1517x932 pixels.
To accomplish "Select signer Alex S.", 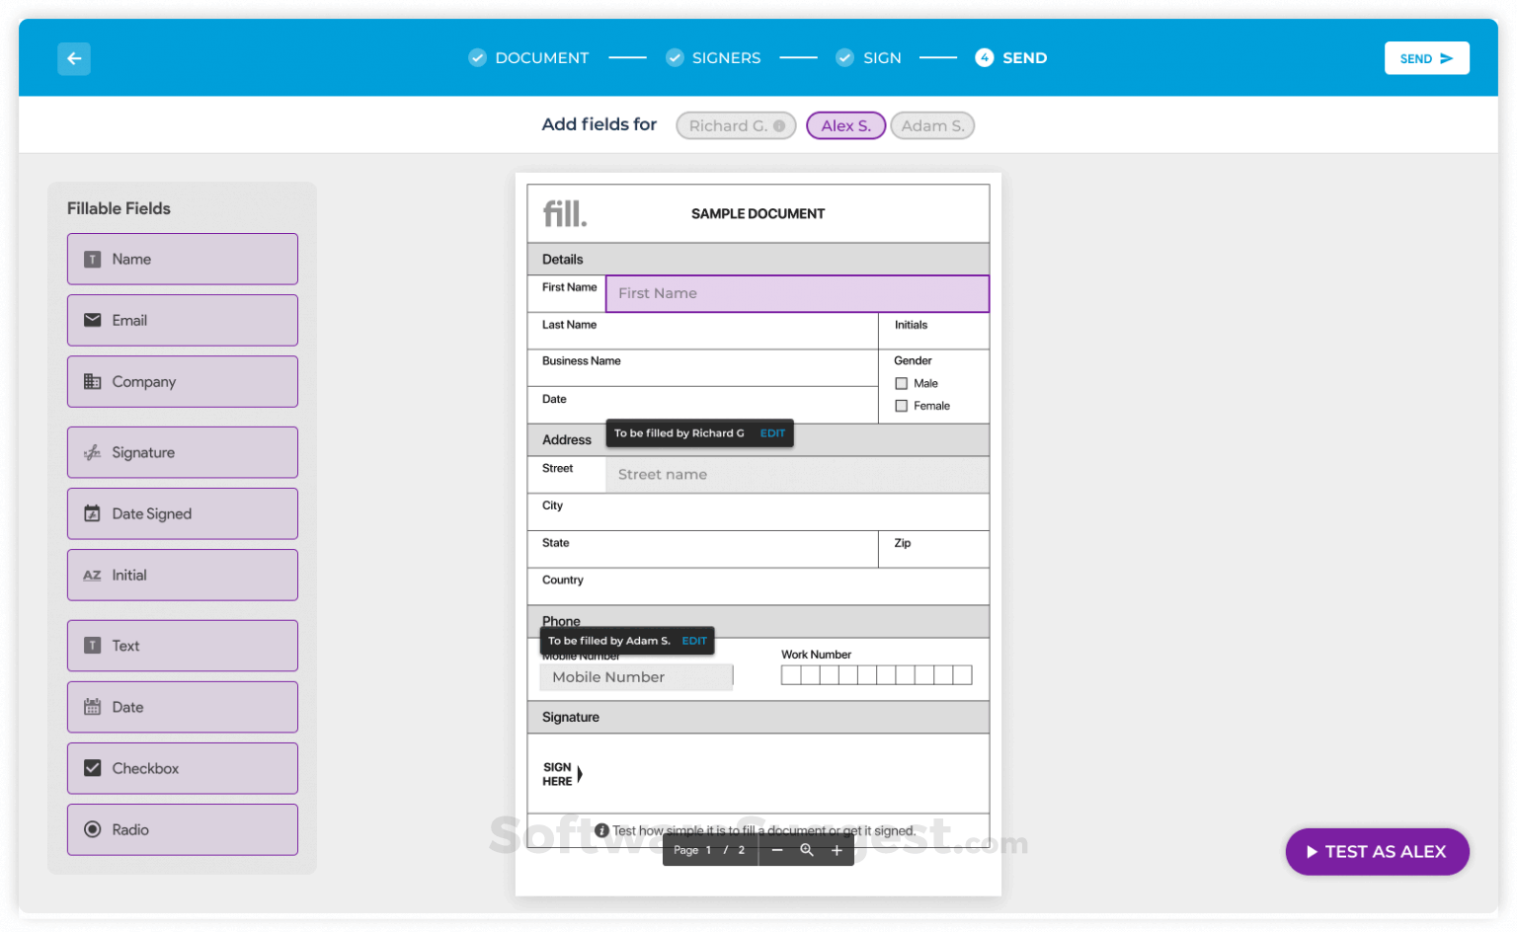I will (x=845, y=125).
